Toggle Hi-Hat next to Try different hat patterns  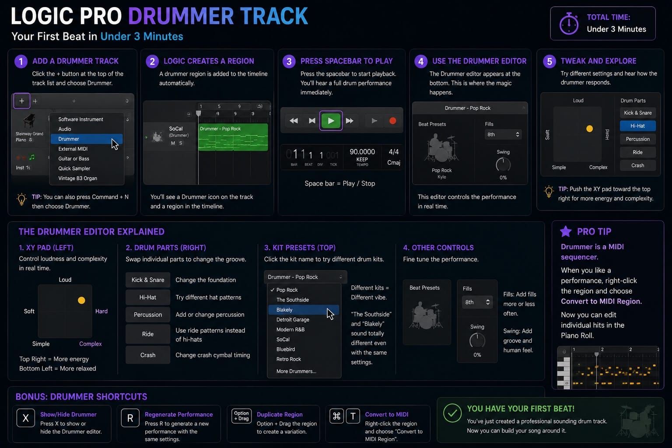point(148,297)
